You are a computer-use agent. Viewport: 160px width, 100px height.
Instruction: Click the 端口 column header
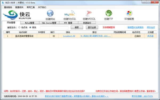[54, 32]
